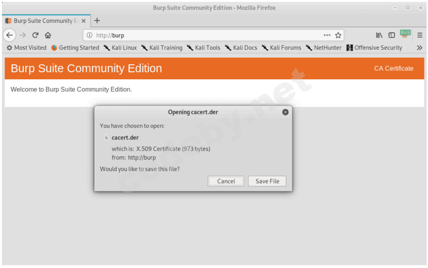Click the cacert.der file icon
This screenshot has height=268, width=428.
(x=106, y=137)
